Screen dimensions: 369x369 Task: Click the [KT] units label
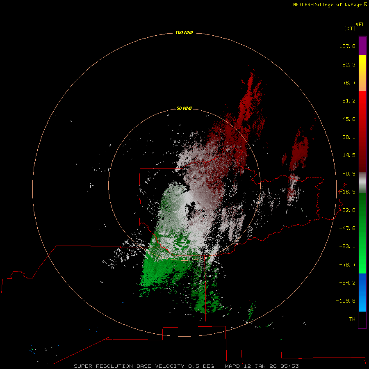(350, 28)
